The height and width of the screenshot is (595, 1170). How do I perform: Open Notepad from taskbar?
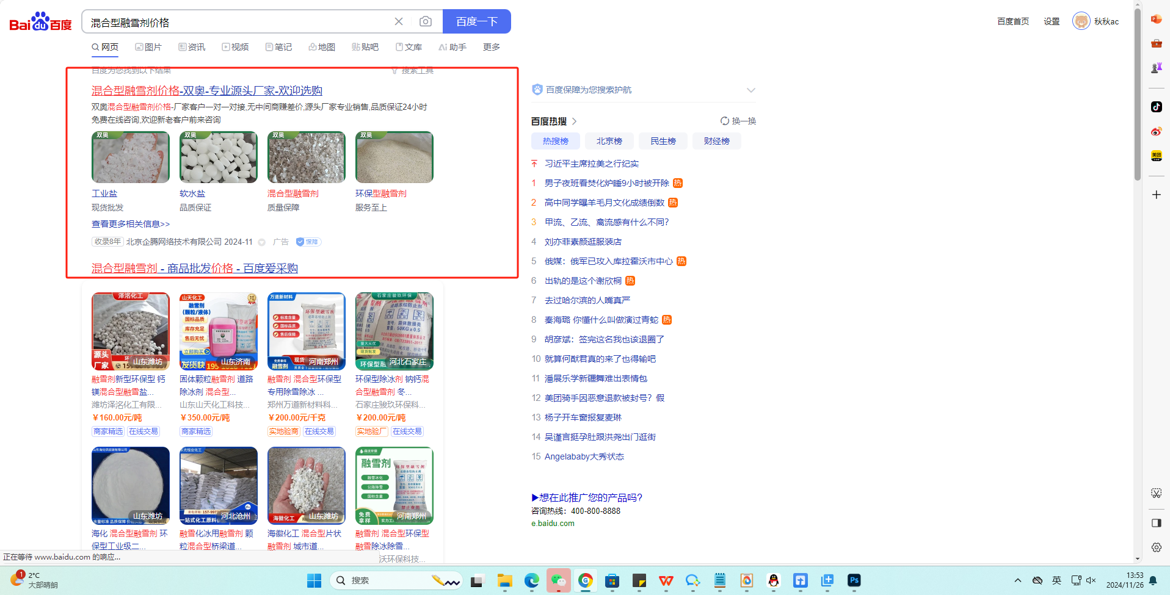720,580
